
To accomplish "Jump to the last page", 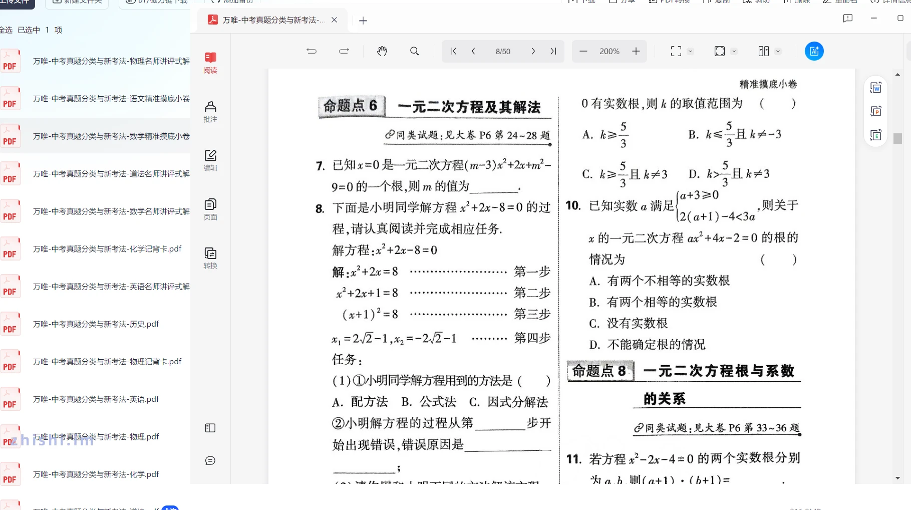I will pyautogui.click(x=553, y=51).
